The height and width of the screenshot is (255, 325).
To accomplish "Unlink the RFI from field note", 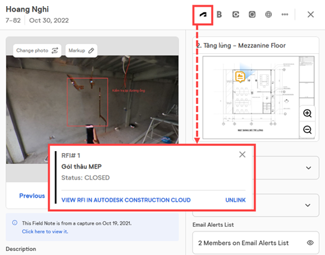I will [x=236, y=200].
